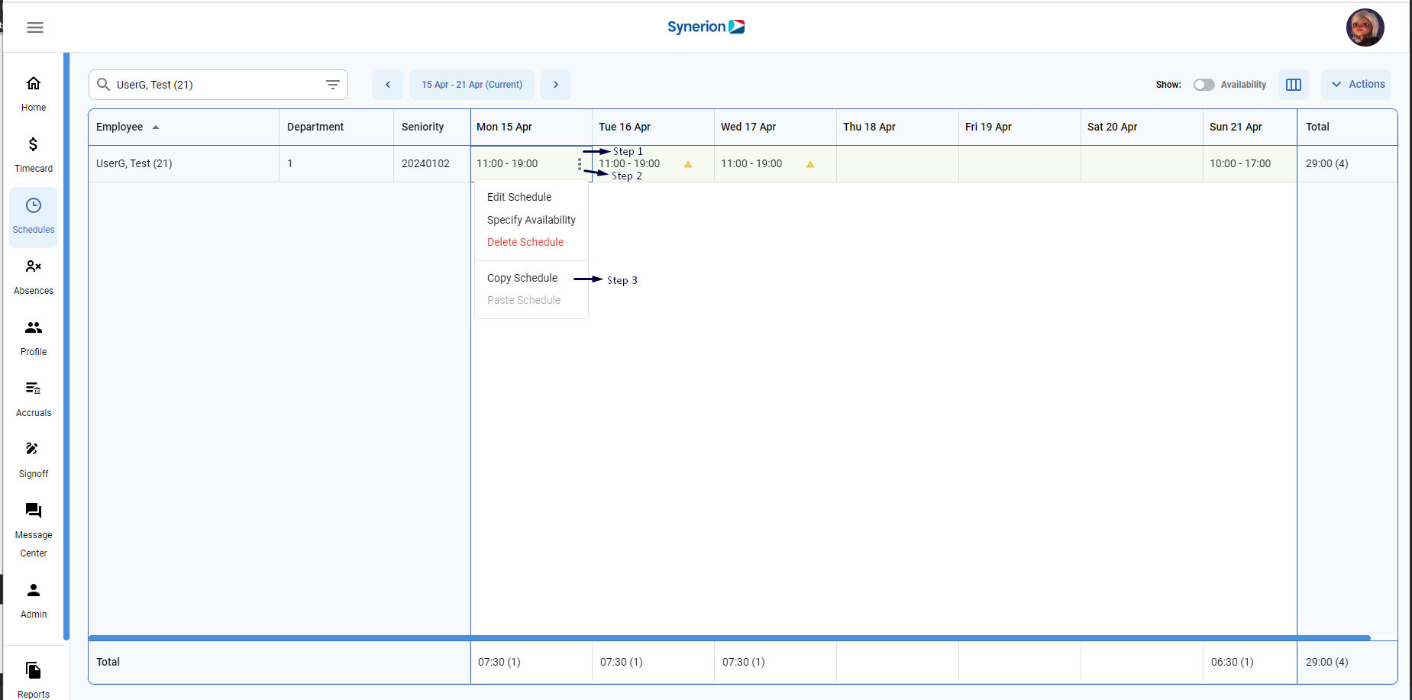Click the footer grand total 29:00 (4)

[1327, 663]
